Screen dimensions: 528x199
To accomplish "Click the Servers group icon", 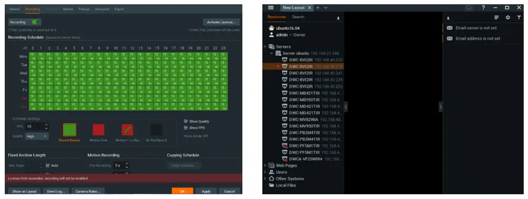I will point(271,47).
